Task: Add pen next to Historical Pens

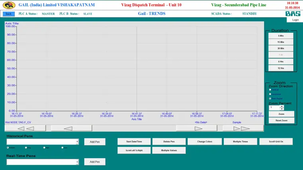Action: (x=95, y=142)
